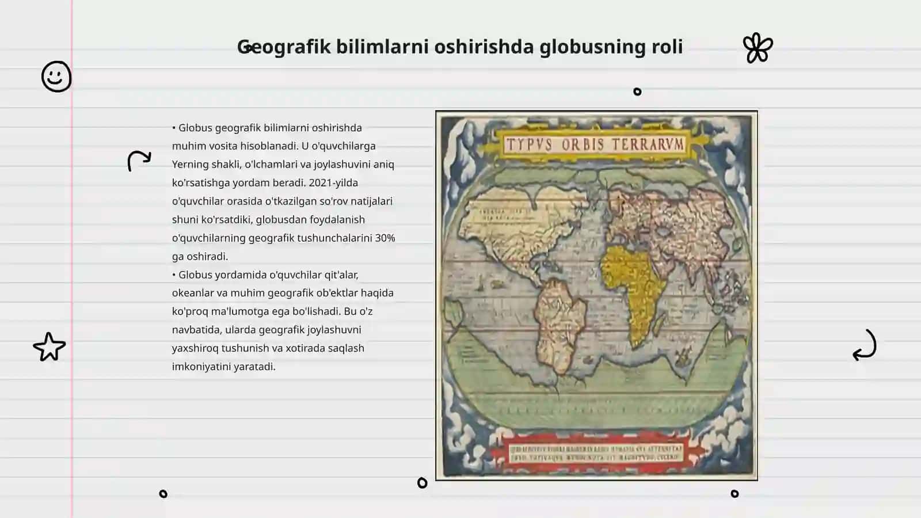Click the text 'imkoniyatini yaratadi.'

224,367
